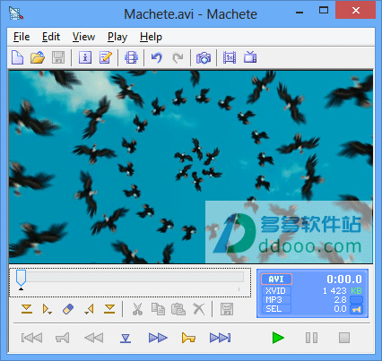Image resolution: width=382 pixels, height=361 pixels.
Task: Click the SEL selection label
Action: pyautogui.click(x=276, y=309)
